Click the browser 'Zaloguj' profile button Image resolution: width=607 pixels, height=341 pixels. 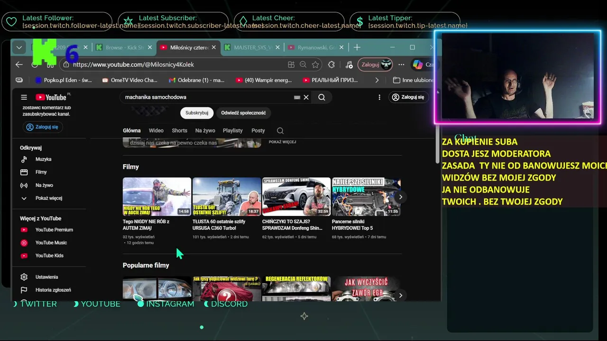[375, 64]
